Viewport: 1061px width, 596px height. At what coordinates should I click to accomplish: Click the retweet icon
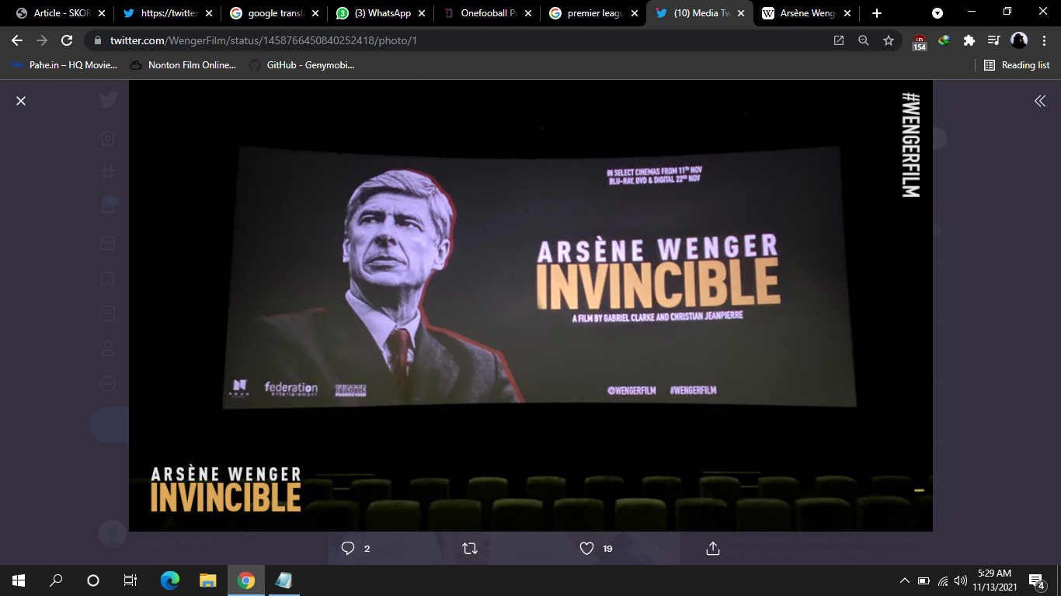point(469,549)
